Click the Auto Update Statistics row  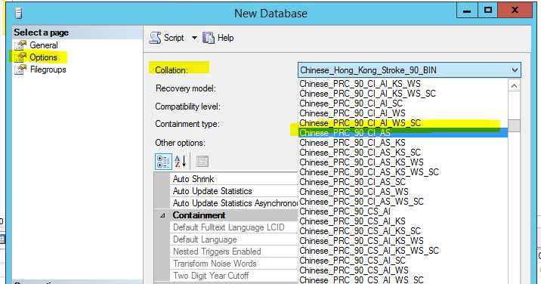pos(233,191)
